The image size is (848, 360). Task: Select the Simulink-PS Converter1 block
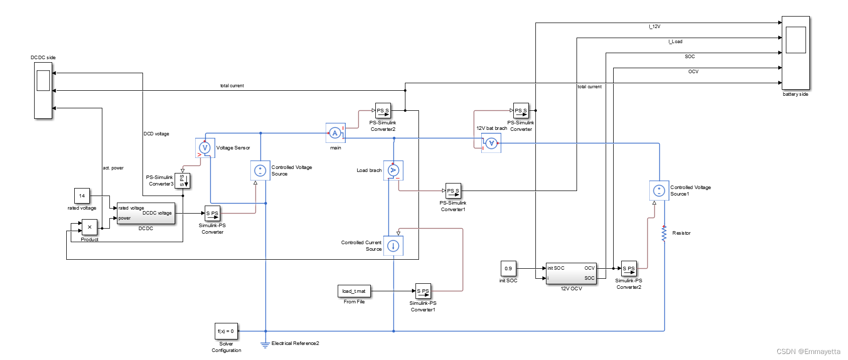pos(423,291)
